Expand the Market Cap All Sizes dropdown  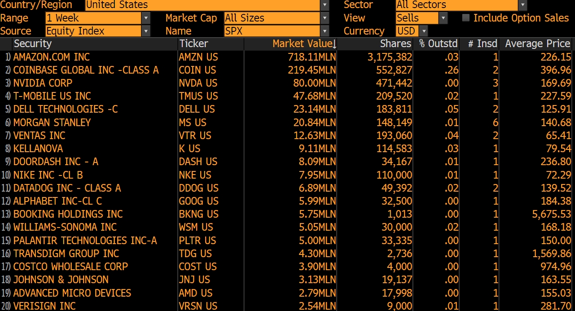[325, 18]
